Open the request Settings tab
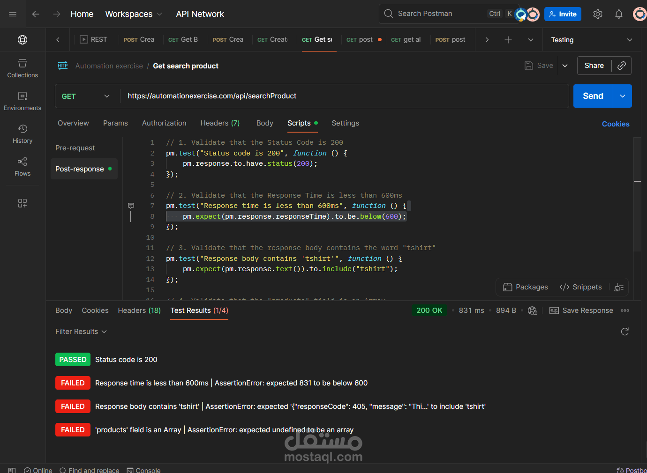 [345, 123]
